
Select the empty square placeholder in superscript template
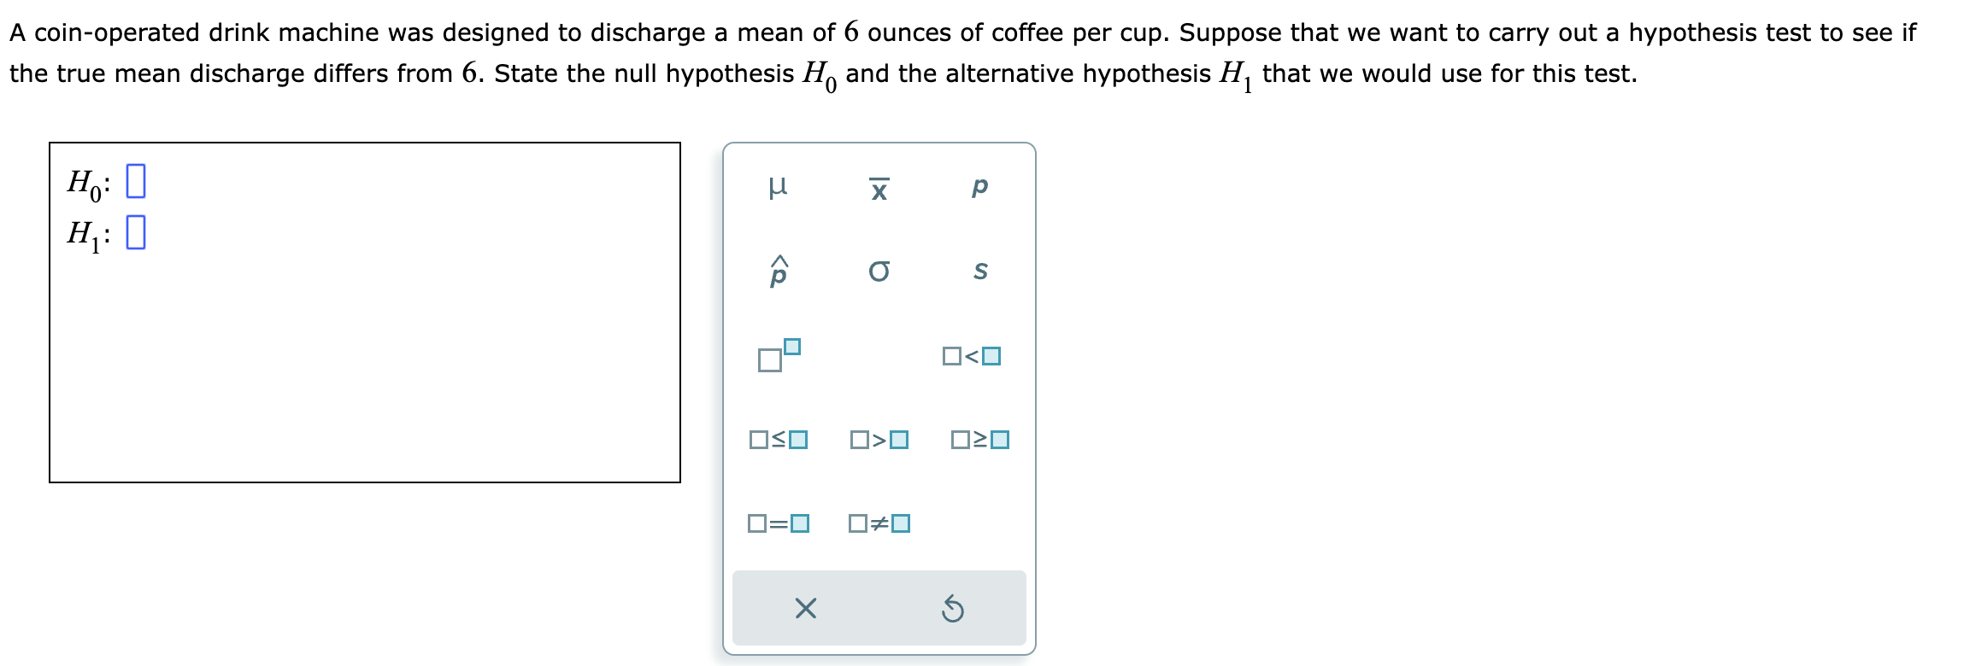pyautogui.click(x=791, y=345)
